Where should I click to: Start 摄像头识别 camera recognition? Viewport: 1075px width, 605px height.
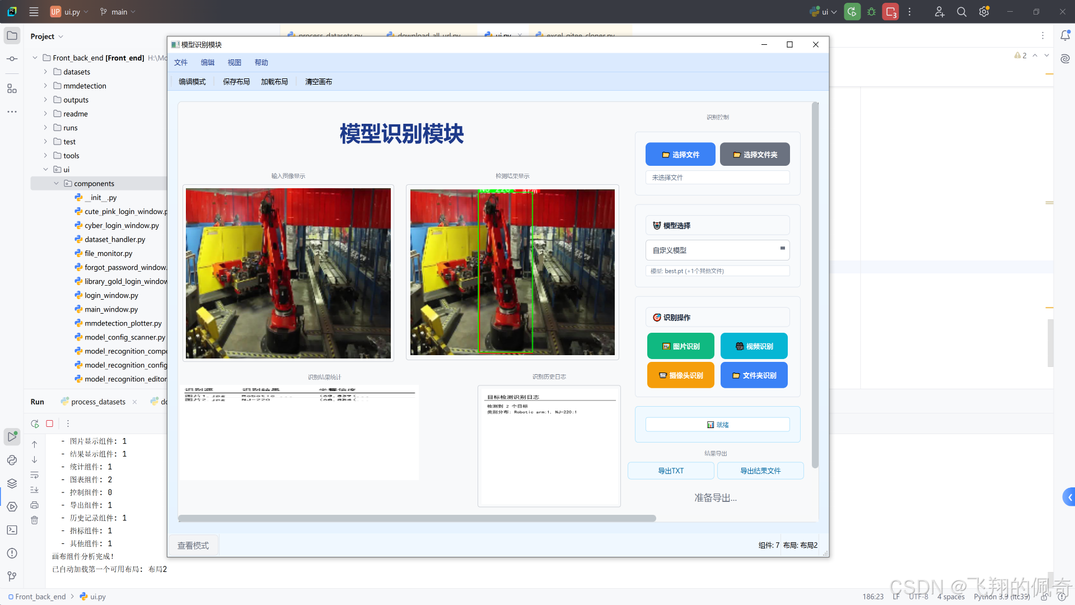[681, 375]
